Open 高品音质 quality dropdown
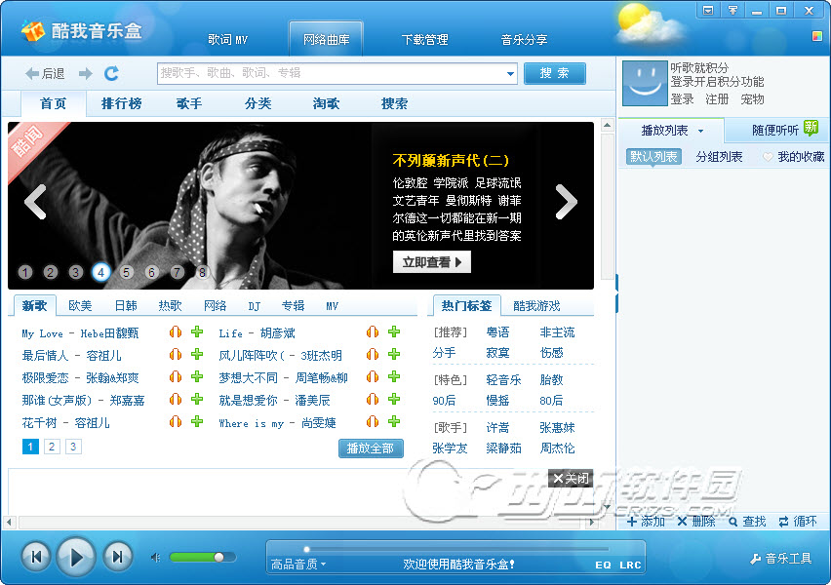The height and width of the screenshot is (585, 831). [298, 565]
